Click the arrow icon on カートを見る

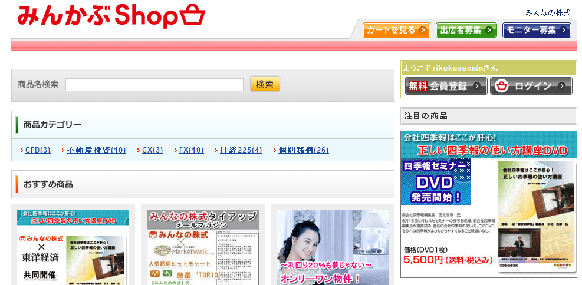point(422,31)
